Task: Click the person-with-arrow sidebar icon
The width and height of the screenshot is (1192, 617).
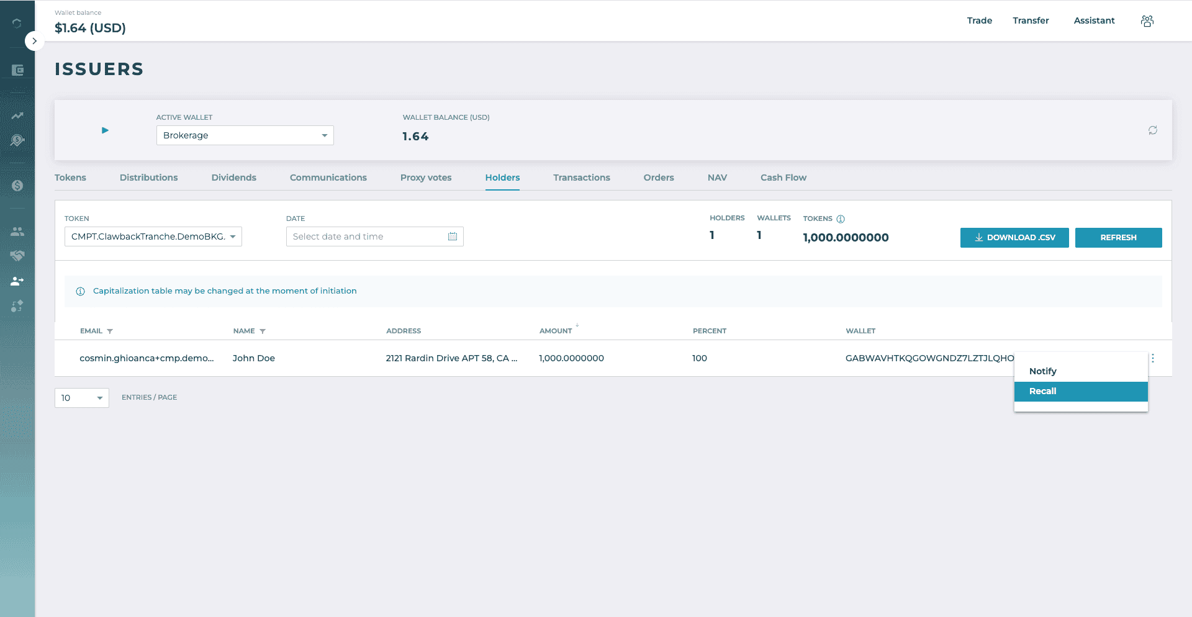Action: pyautogui.click(x=17, y=281)
